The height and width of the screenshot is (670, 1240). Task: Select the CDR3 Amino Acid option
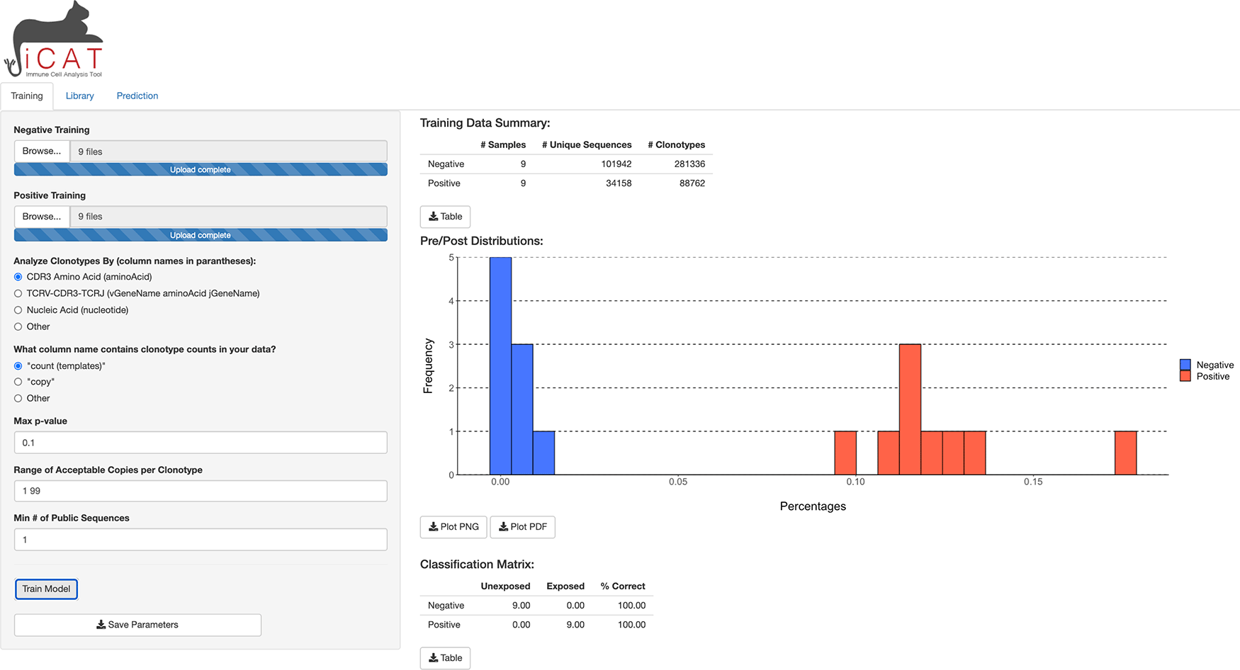[x=18, y=277]
